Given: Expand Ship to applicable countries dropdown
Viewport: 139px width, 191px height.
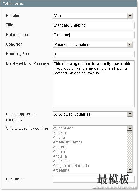Looking at the screenshot, I should [130, 114].
